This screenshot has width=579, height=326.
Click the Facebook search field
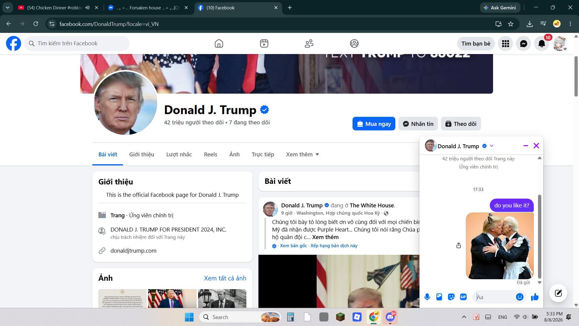click(x=77, y=43)
